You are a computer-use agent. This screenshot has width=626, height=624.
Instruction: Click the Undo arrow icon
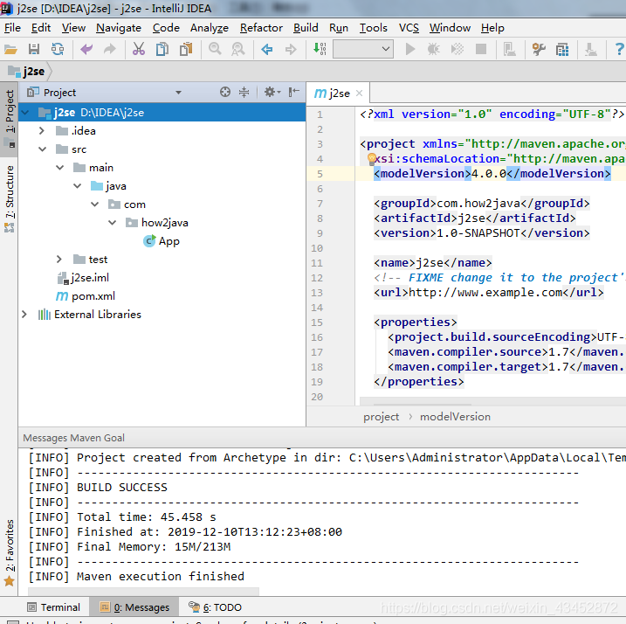pyautogui.click(x=86, y=50)
